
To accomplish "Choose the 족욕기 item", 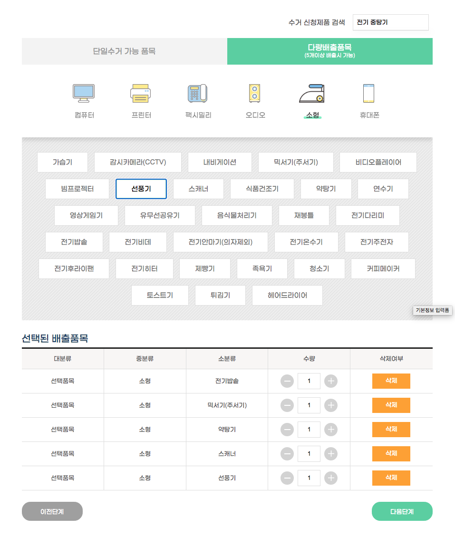I will pyautogui.click(x=262, y=269).
